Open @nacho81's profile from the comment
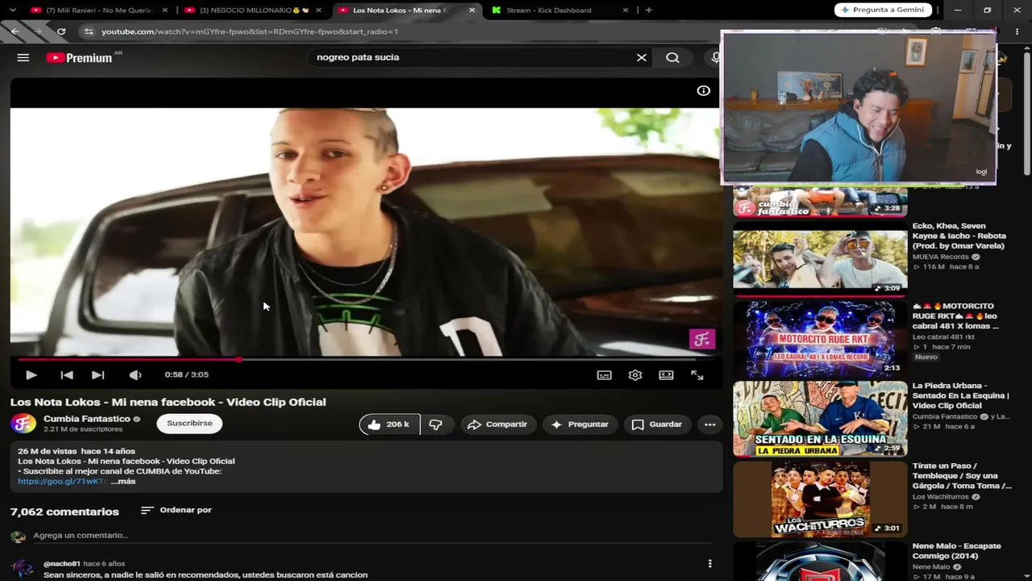 pyautogui.click(x=62, y=563)
